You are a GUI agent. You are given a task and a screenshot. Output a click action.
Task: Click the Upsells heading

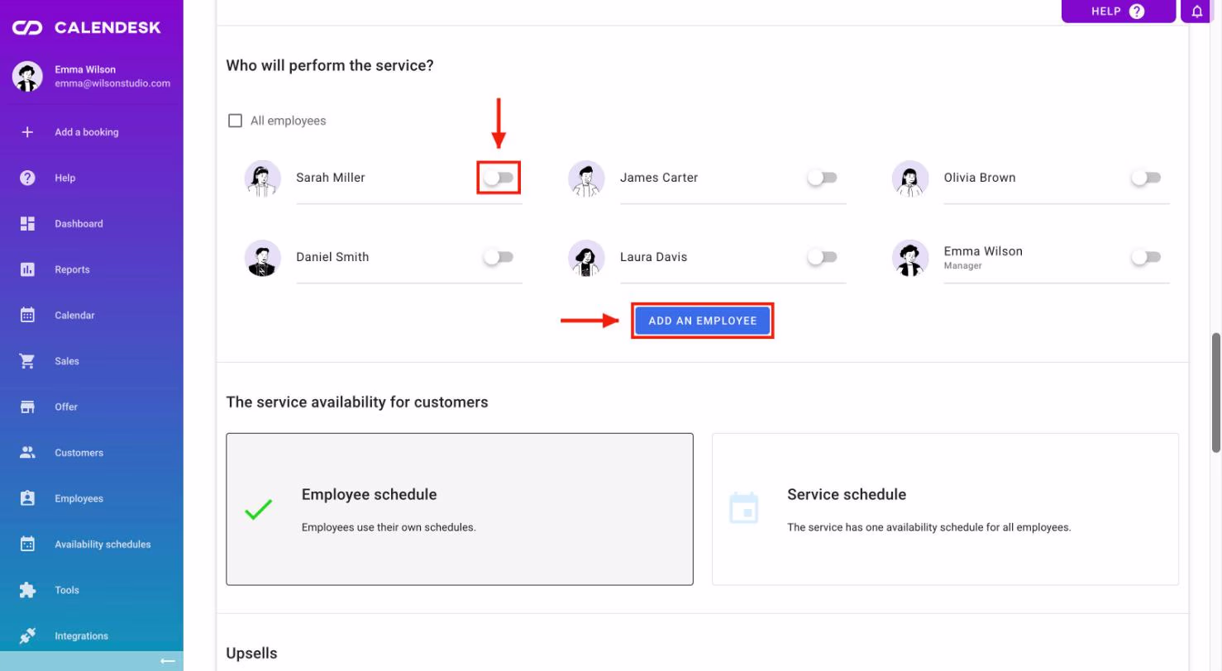(x=251, y=654)
